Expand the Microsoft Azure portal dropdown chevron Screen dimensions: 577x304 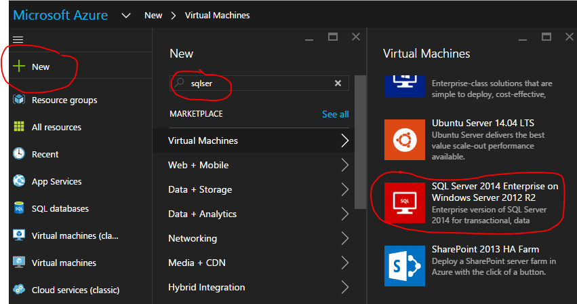coord(125,15)
